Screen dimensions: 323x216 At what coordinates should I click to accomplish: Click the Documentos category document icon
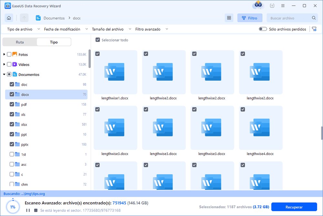tap(15, 74)
